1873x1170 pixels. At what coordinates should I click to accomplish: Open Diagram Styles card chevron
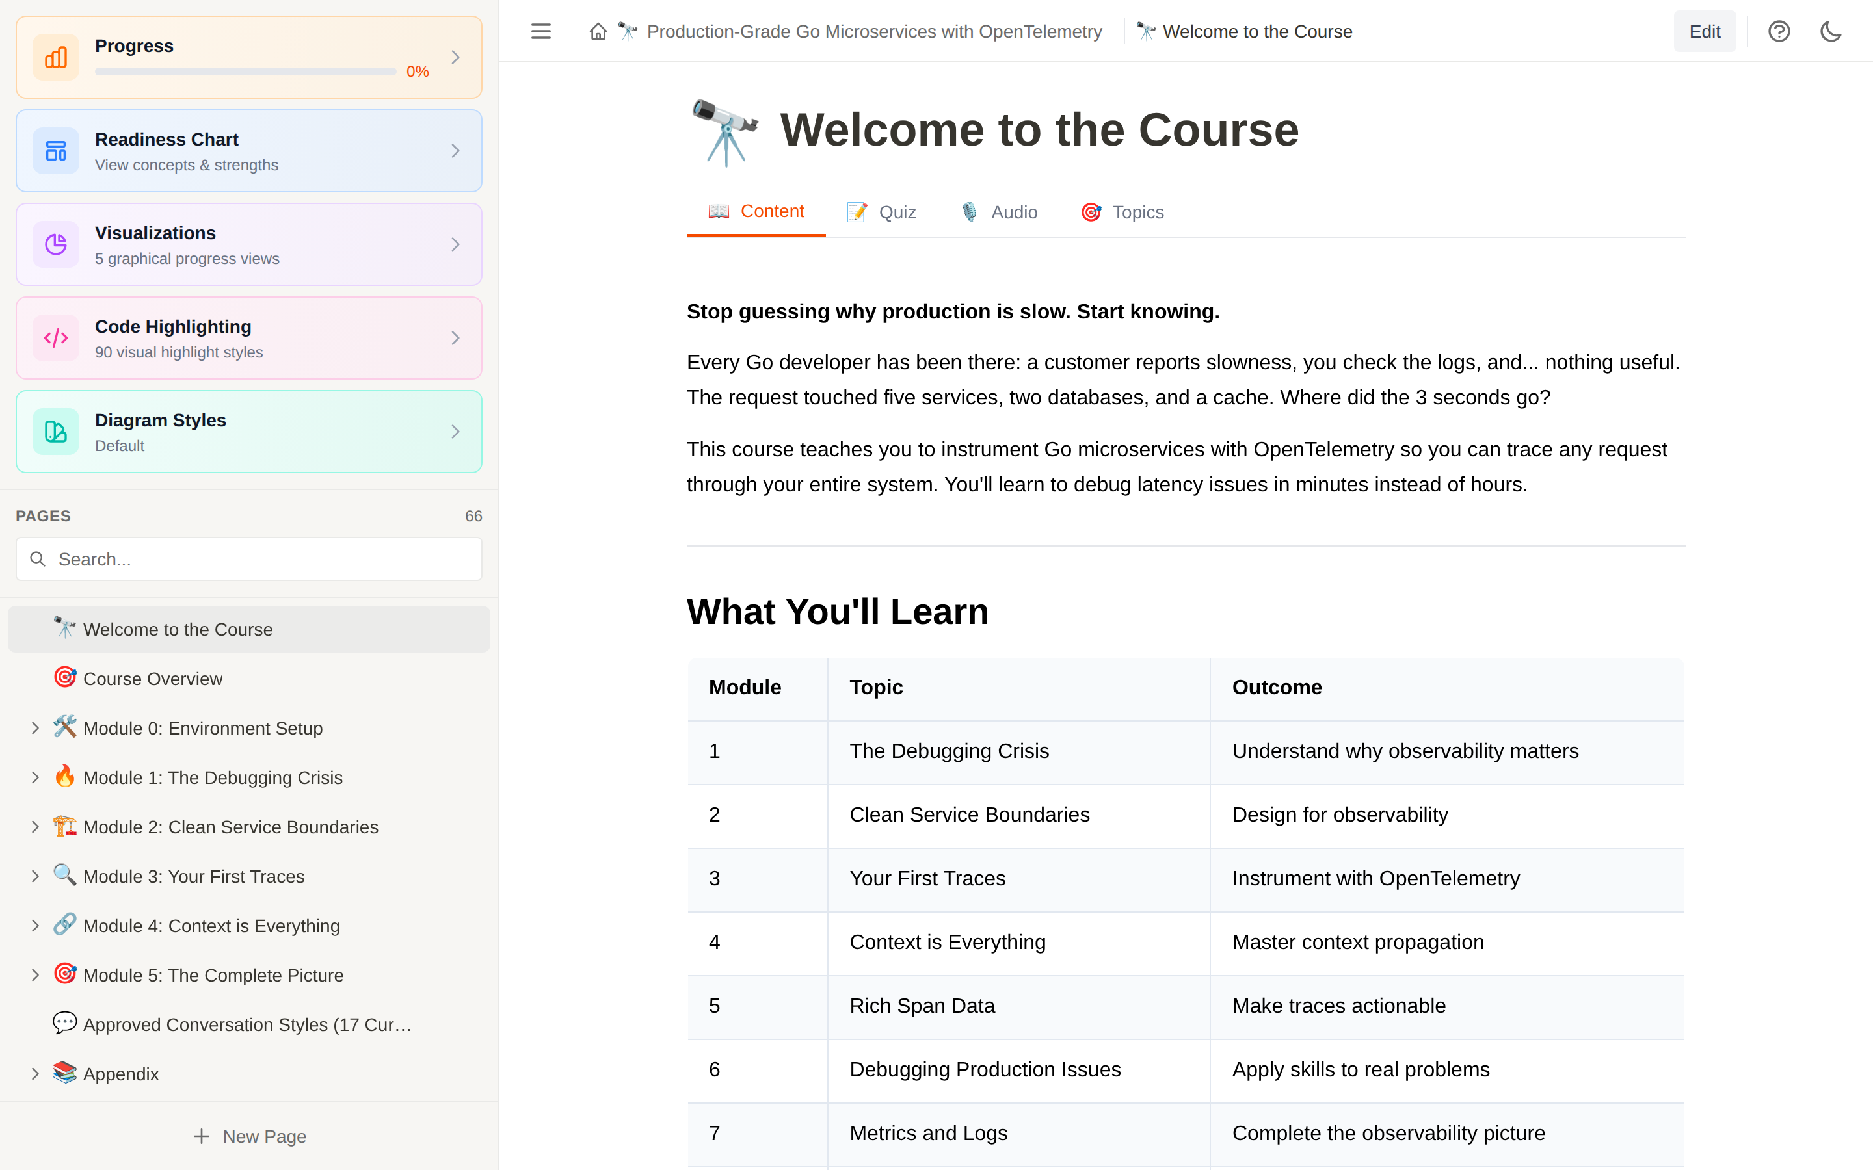tap(456, 432)
